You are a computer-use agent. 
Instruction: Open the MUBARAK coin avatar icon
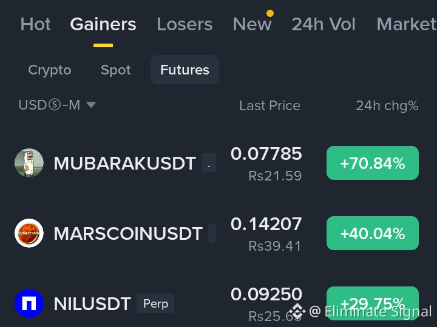point(29,163)
